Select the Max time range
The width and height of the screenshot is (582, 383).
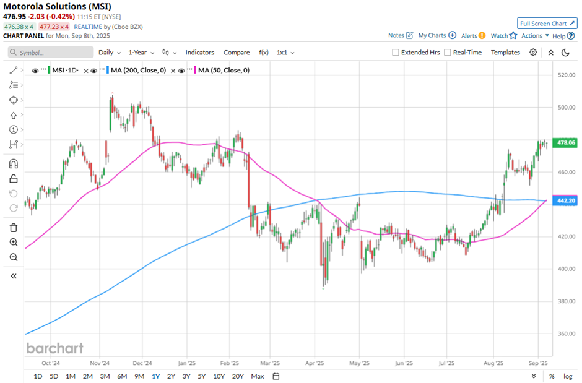pyautogui.click(x=258, y=376)
